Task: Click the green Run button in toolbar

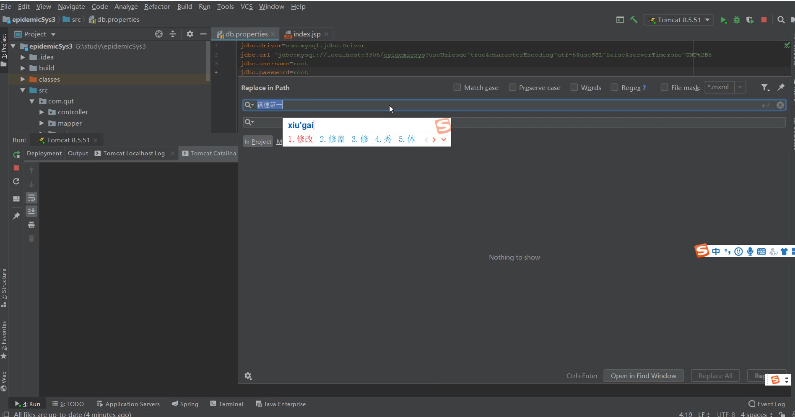Action: click(723, 20)
